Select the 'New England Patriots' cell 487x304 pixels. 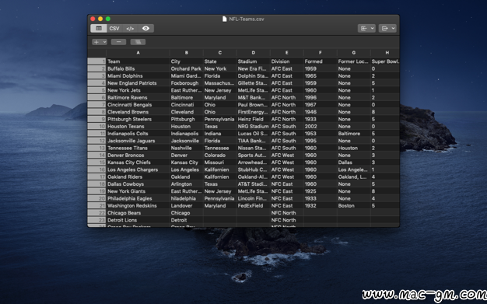click(x=138, y=83)
